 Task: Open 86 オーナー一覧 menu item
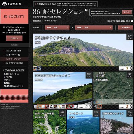[x=13, y=55]
